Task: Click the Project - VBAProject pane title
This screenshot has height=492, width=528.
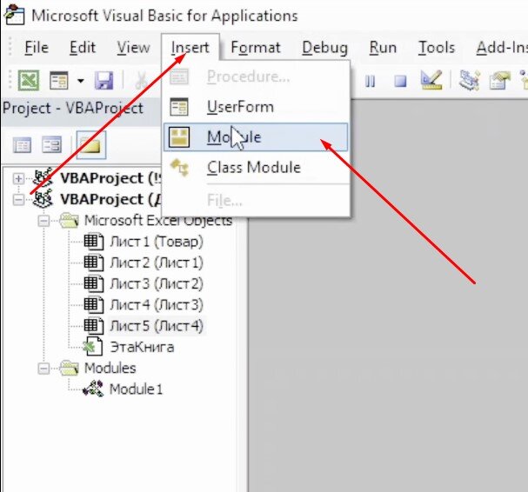Action: 73,109
